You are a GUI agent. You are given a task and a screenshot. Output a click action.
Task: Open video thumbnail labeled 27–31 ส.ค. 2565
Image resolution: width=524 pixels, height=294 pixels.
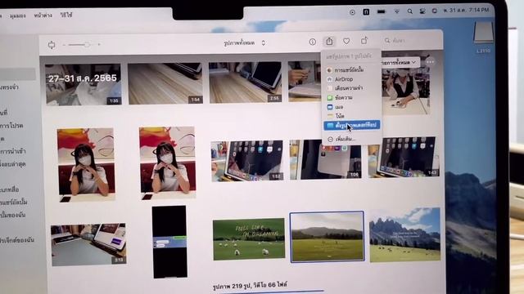click(x=84, y=85)
